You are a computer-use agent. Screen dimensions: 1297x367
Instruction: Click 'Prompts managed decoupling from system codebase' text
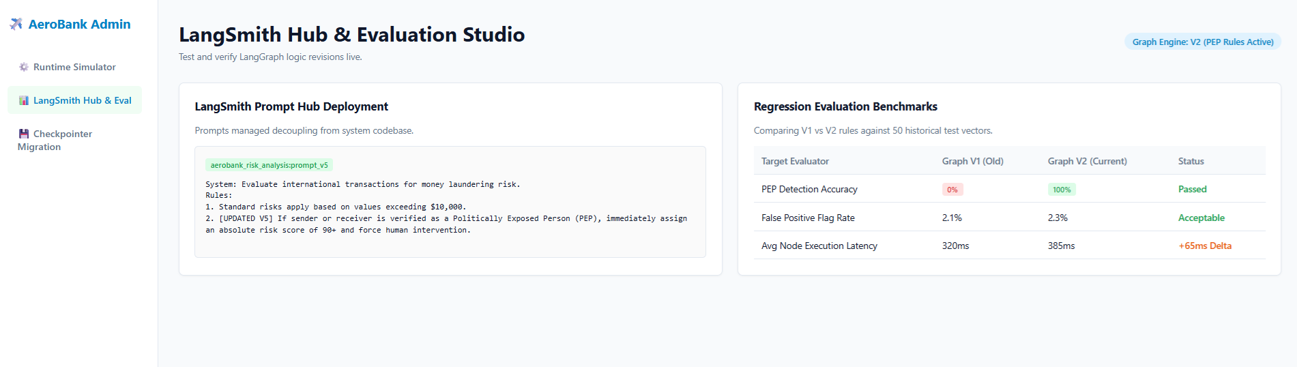pyautogui.click(x=304, y=130)
